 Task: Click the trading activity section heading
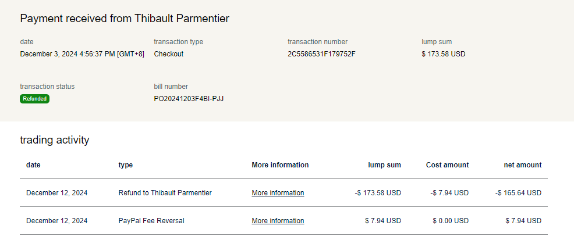pyautogui.click(x=54, y=140)
